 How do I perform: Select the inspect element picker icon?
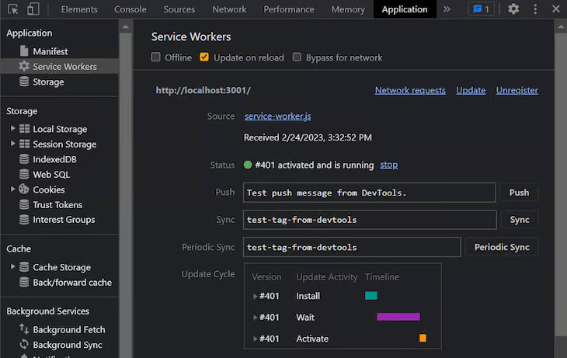click(x=12, y=9)
